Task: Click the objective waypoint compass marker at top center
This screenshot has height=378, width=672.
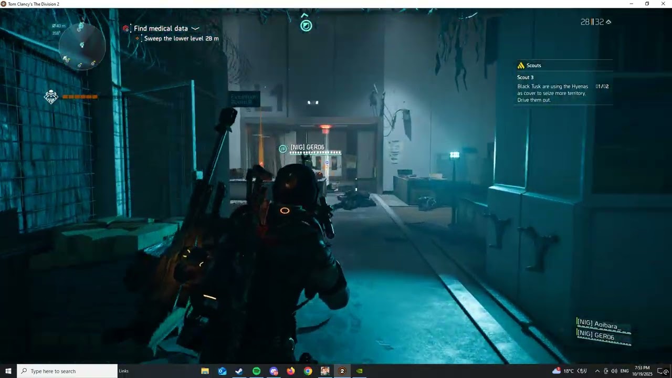Action: [x=306, y=25]
